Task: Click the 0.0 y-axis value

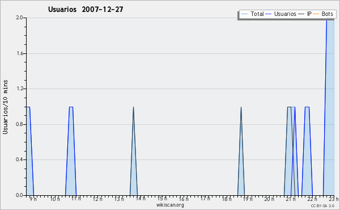Action: (19, 195)
